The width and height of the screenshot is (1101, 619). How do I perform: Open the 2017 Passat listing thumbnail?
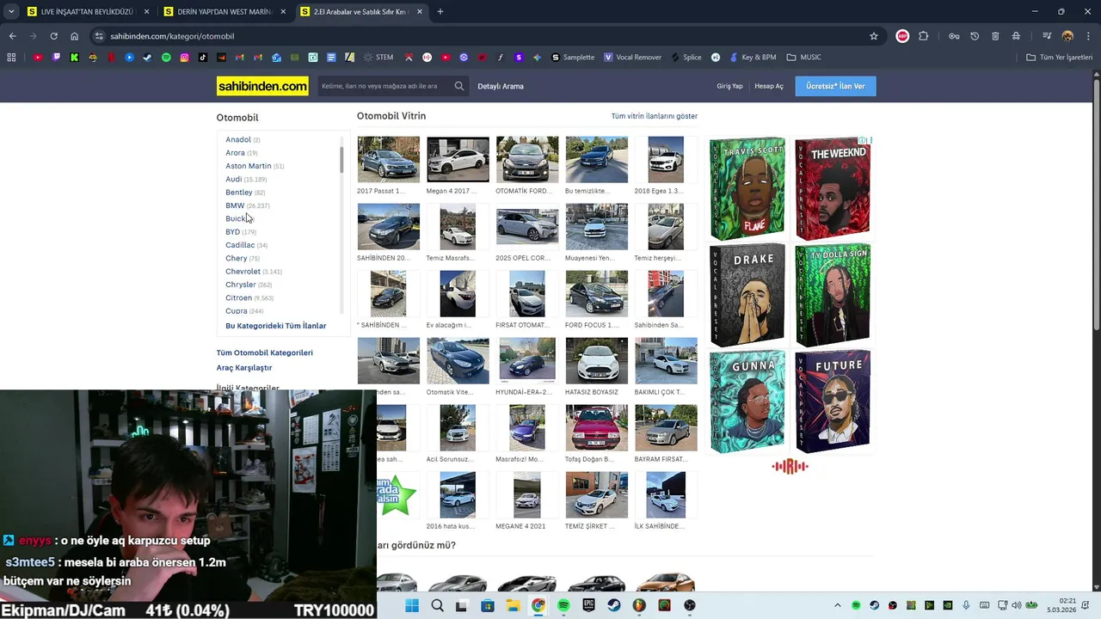click(389, 159)
